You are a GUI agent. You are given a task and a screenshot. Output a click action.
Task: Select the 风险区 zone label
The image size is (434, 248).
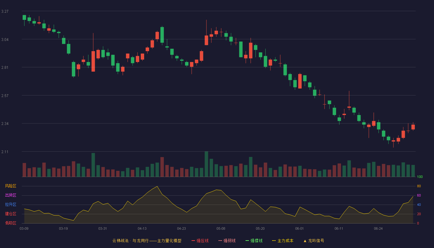click(11, 186)
